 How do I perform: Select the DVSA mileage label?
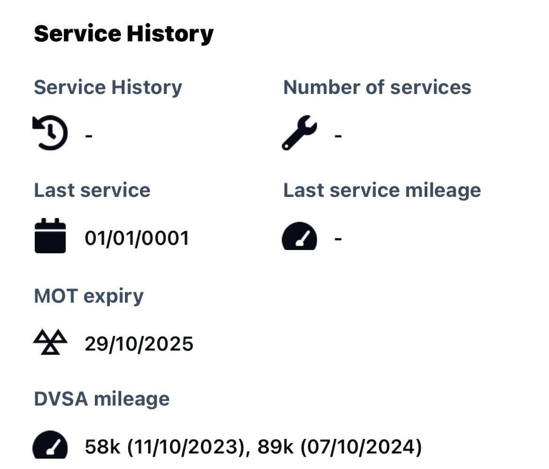[101, 399]
